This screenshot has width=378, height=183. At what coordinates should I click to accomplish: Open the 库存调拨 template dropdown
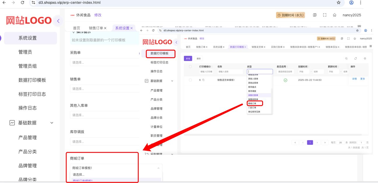[104, 142]
